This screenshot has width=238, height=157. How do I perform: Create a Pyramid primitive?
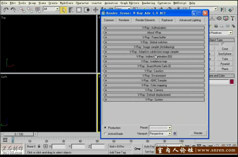[225, 64]
